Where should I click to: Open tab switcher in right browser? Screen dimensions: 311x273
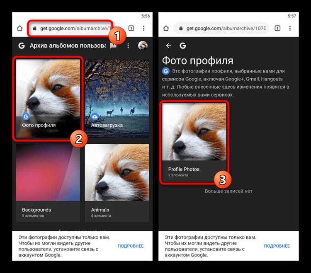click(277, 28)
